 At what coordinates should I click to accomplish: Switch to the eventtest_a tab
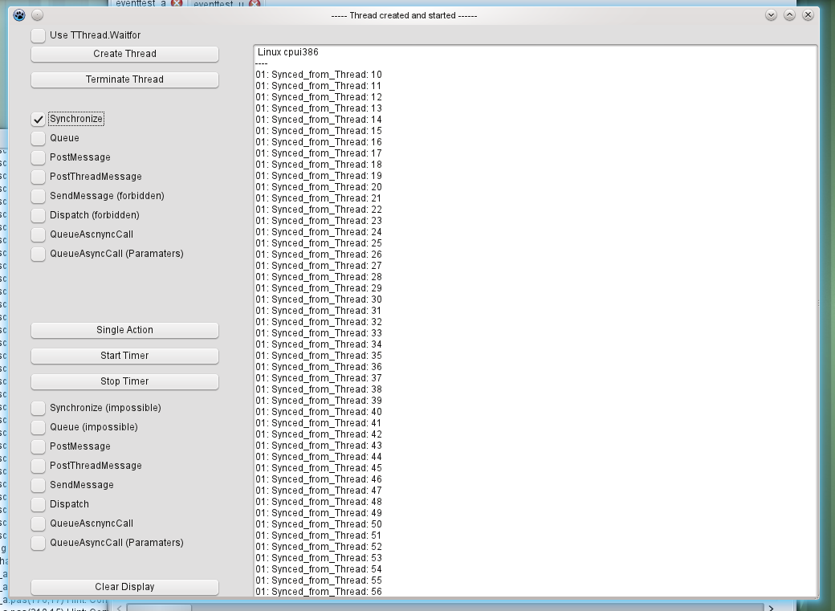[x=141, y=4]
